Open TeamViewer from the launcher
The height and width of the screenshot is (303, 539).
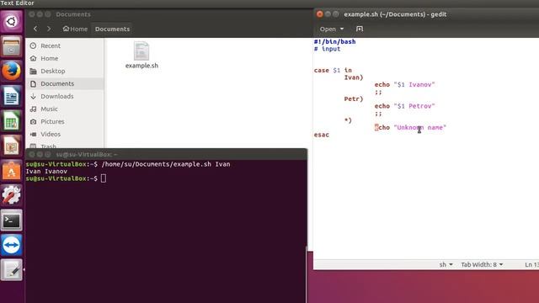tap(11, 245)
